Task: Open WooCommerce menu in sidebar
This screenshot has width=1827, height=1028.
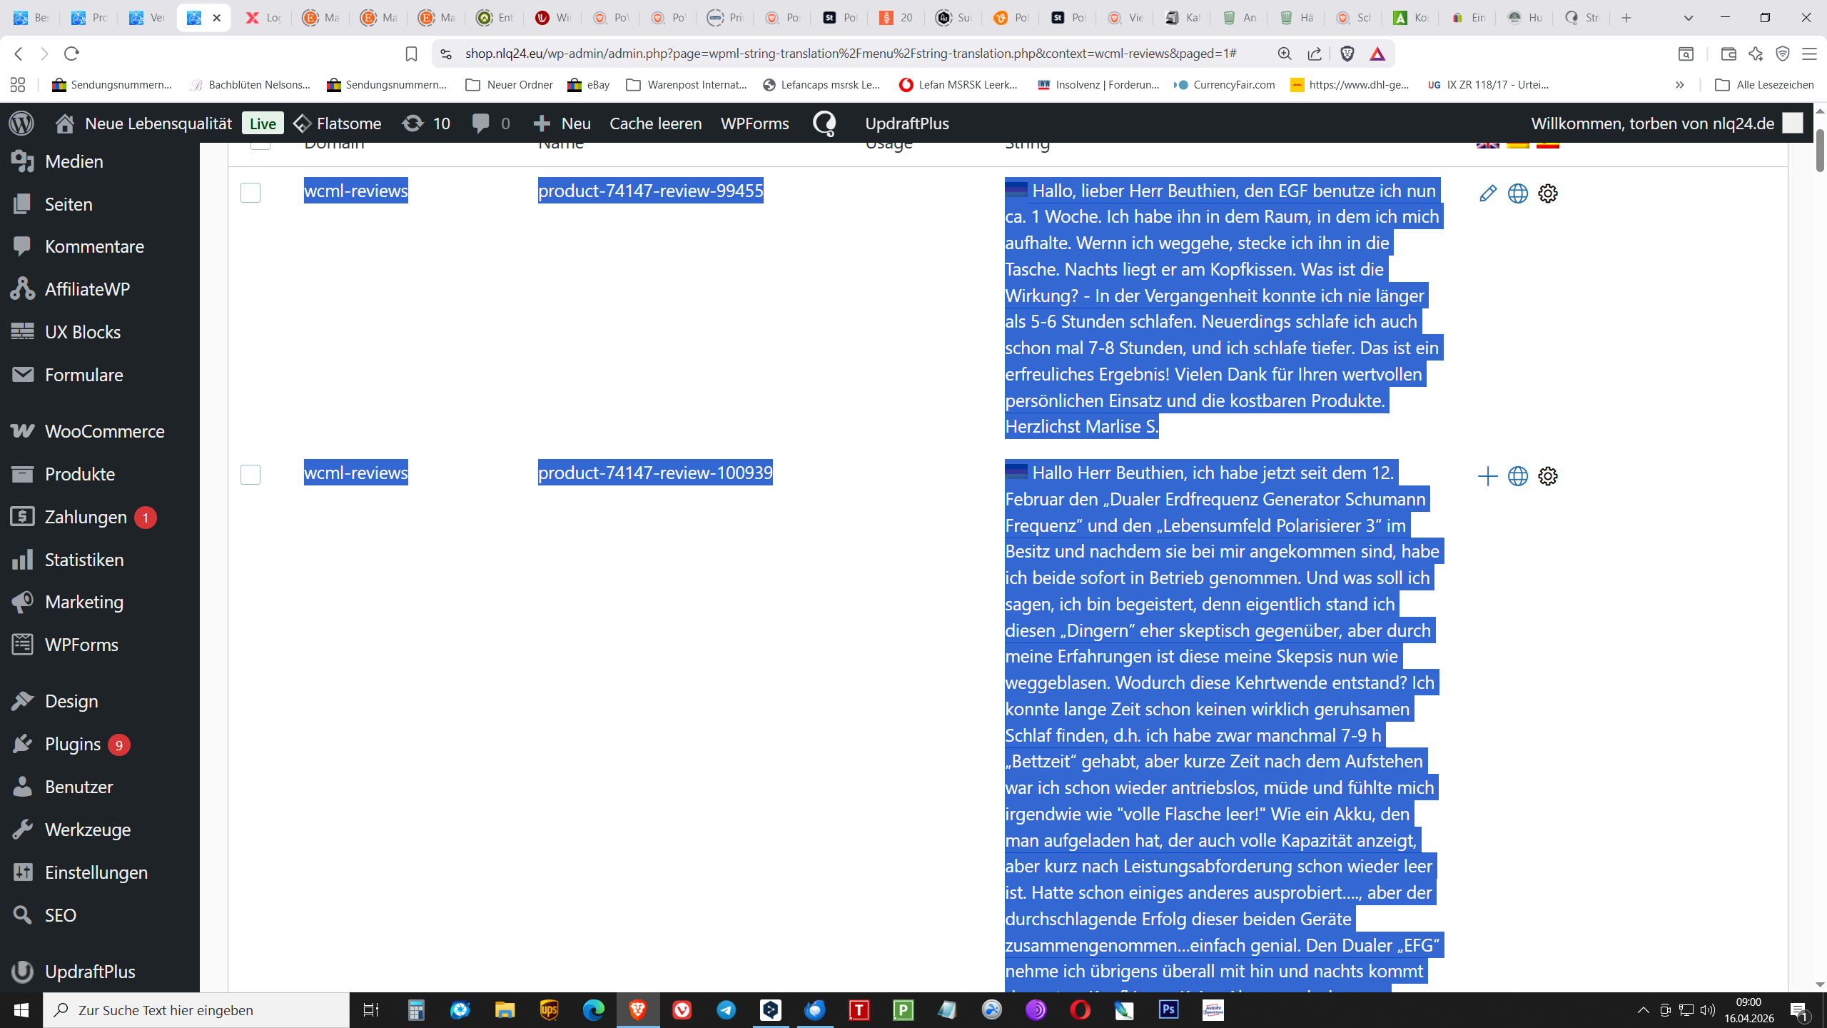Action: 104,431
